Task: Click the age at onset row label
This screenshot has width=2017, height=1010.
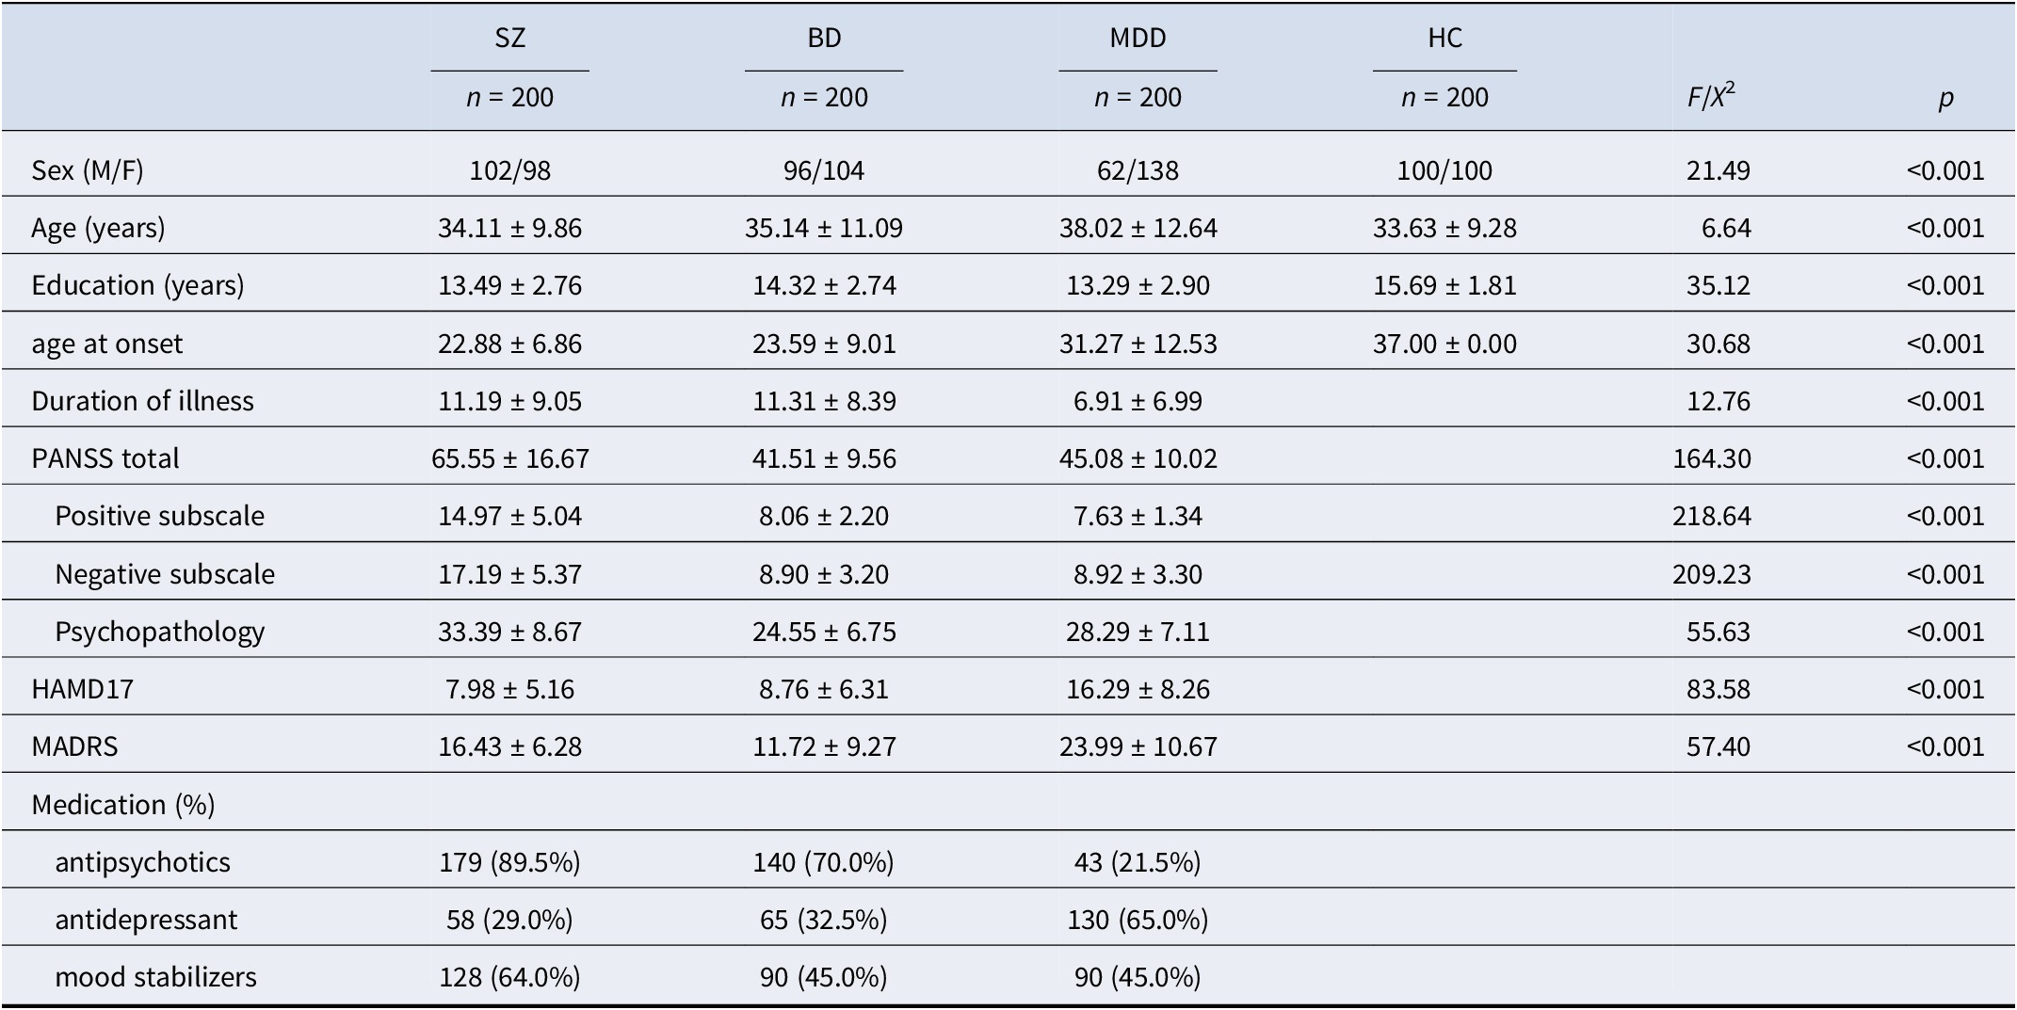Action: click(107, 344)
